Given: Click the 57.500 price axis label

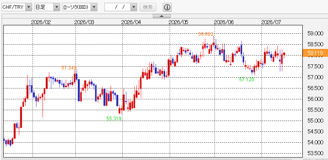Looking at the screenshot, I should (x=315, y=67).
